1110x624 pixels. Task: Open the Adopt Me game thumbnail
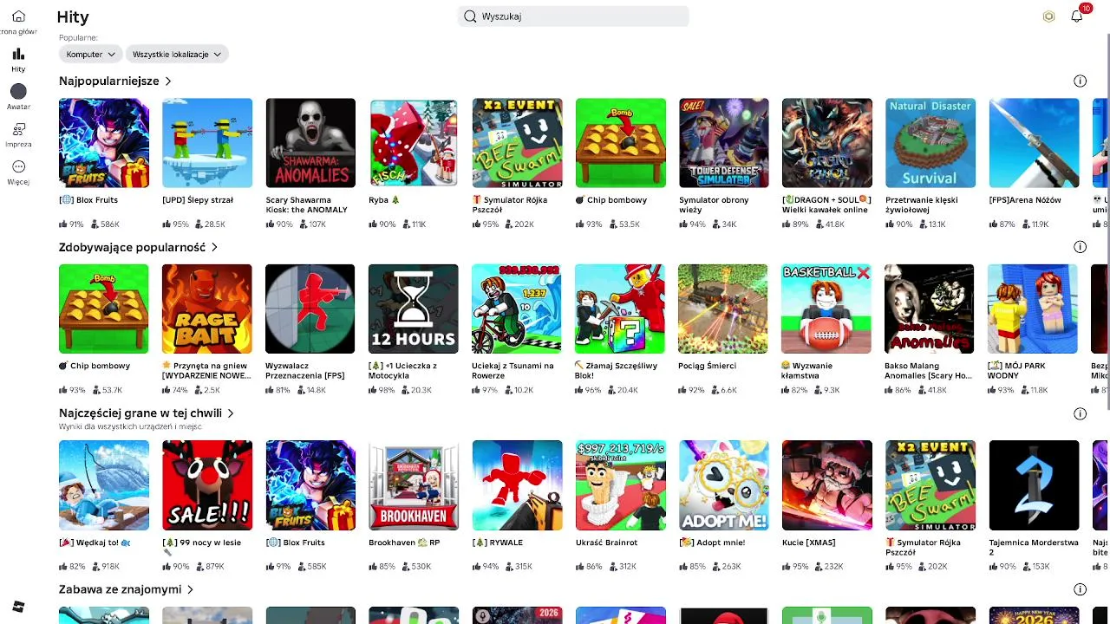[x=724, y=485]
